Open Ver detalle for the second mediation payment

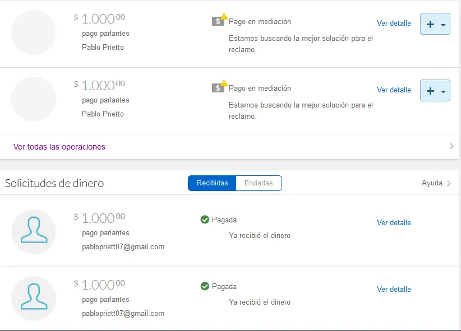tap(394, 90)
